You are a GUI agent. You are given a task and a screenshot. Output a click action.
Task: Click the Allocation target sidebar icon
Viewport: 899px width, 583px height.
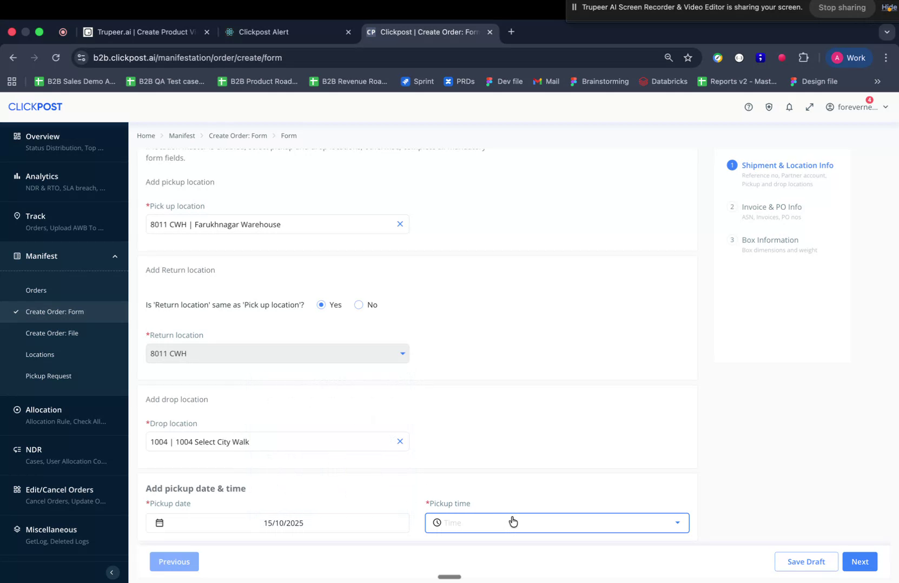pos(15,409)
